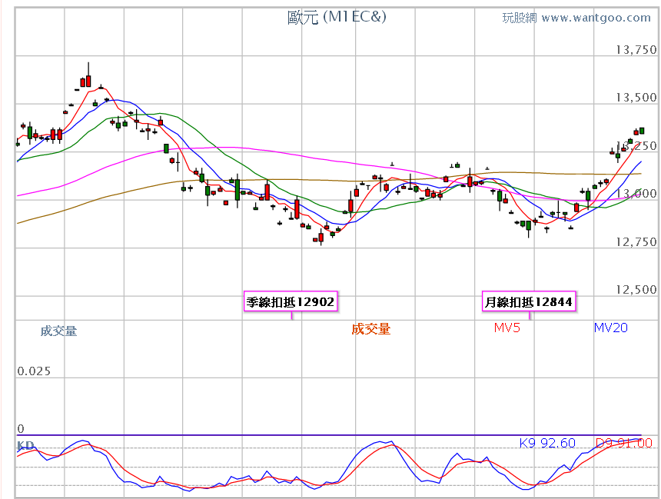
Task: Click the orange 成交量 legend label
Action: (371, 329)
